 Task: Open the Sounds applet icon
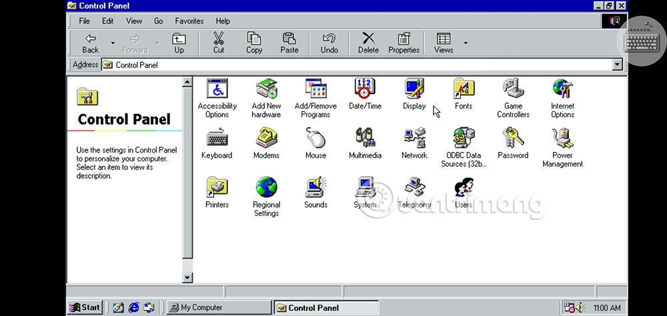pyautogui.click(x=315, y=187)
